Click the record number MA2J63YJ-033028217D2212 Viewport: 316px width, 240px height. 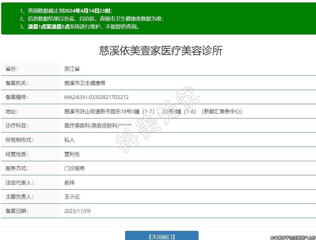(96, 97)
